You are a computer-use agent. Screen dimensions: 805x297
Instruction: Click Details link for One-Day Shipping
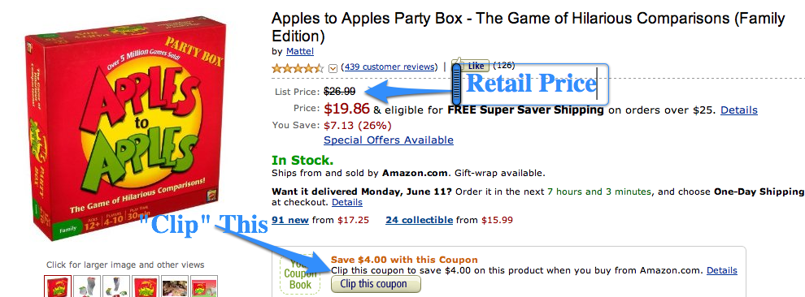(x=347, y=202)
